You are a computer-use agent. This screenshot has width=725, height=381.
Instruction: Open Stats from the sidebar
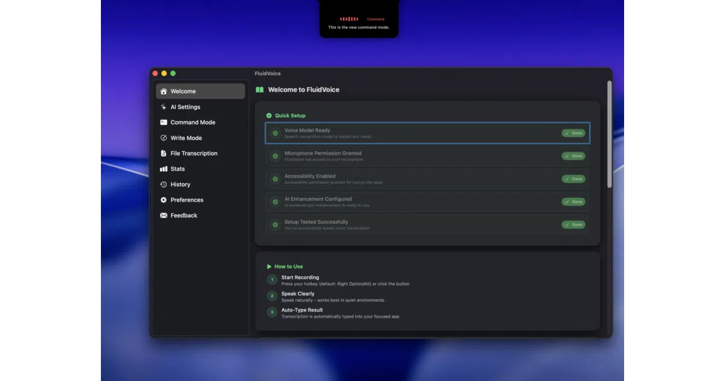201,169
